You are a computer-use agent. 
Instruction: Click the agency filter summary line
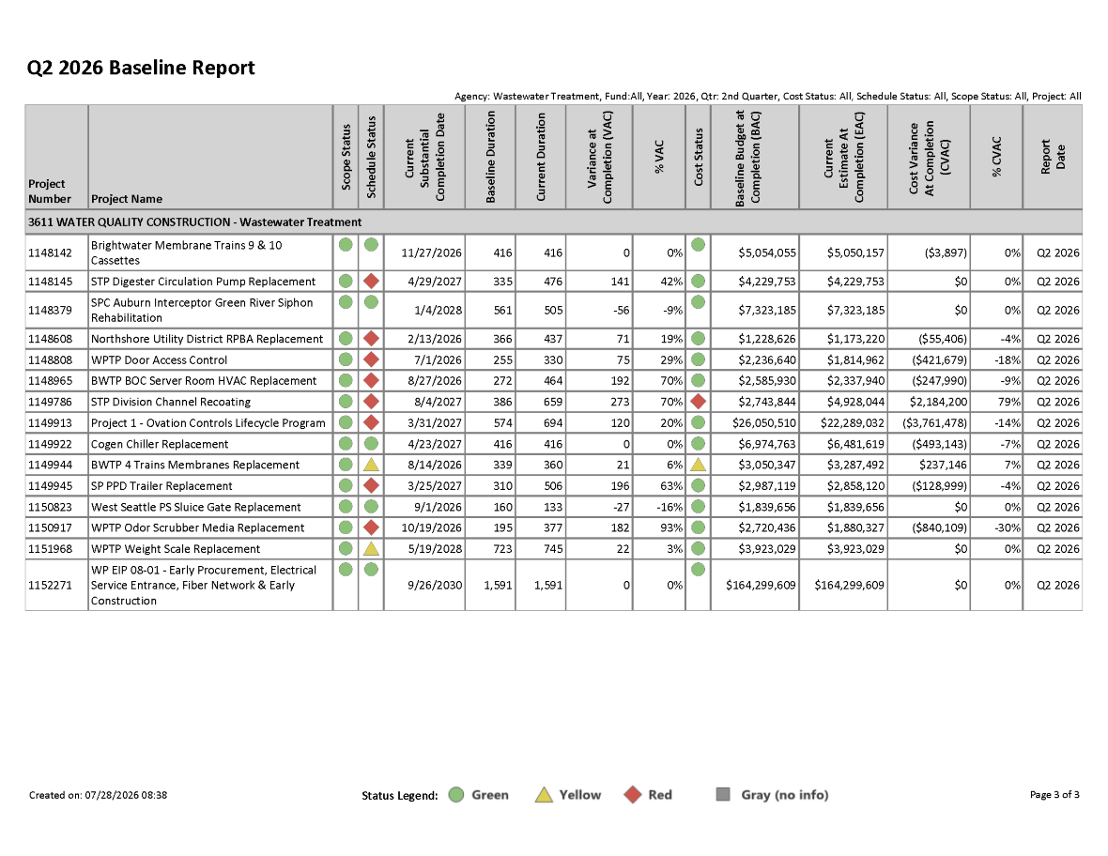767,96
